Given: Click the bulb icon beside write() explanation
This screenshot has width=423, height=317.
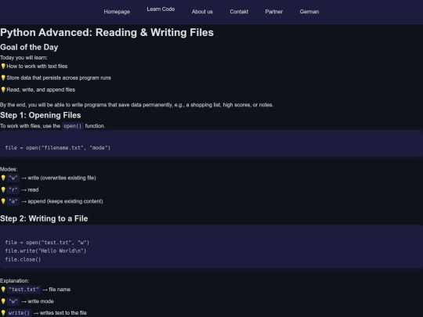Looking at the screenshot, I should [x=3, y=312].
